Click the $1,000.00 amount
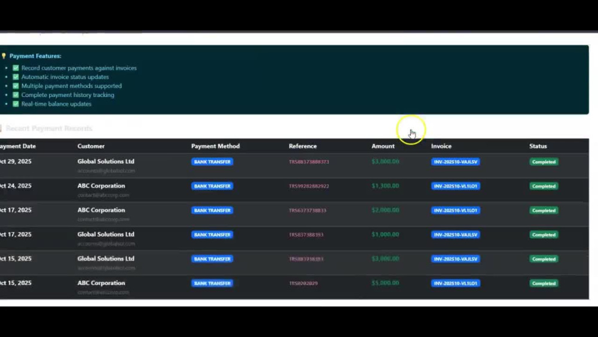The image size is (598, 337). (385, 234)
